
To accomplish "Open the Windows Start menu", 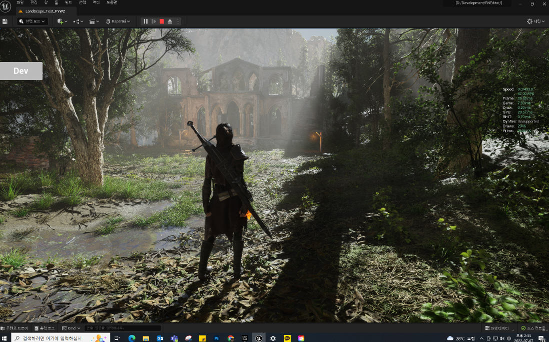I will (5, 338).
